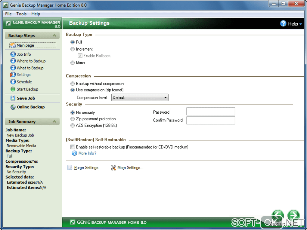Click the Genie logo in the sidebar header
Viewport: 307px width, 230px height.
8,23
